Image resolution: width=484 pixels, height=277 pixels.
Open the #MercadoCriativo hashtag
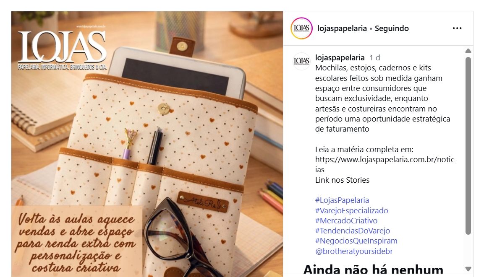coord(346,220)
